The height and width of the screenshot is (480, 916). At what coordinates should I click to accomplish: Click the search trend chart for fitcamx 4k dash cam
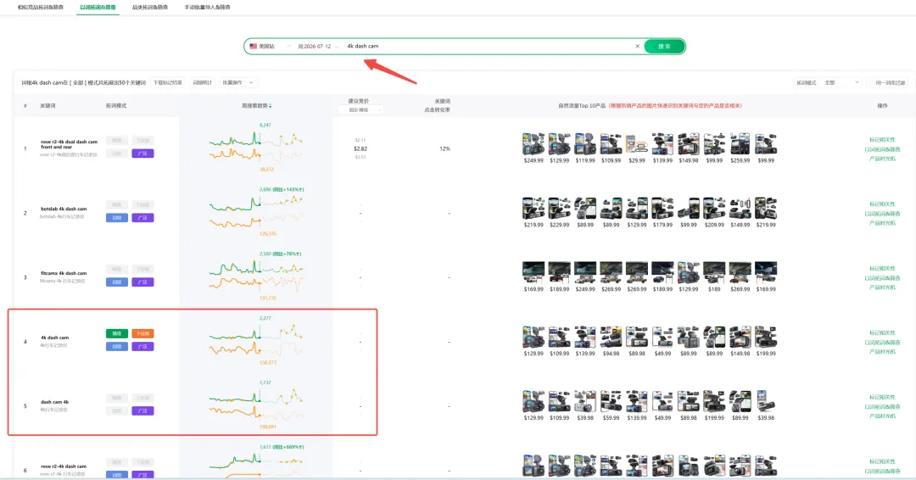pyautogui.click(x=256, y=276)
